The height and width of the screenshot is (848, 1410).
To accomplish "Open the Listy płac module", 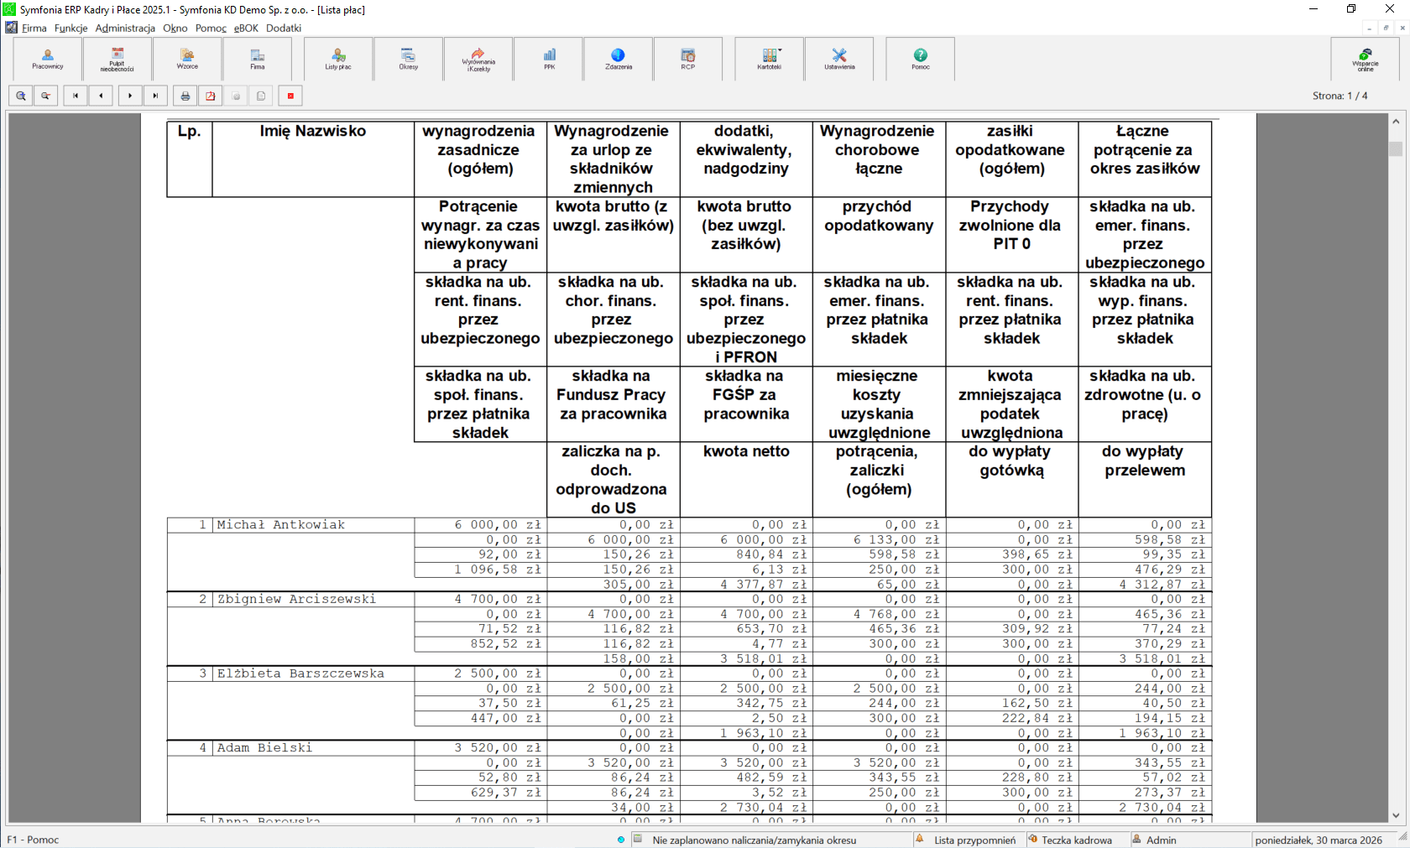I will [x=338, y=59].
